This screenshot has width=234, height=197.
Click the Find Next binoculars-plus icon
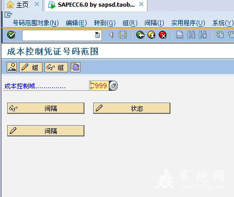click(203, 35)
